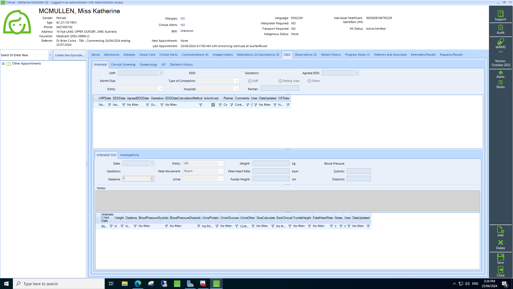Image resolution: width=513 pixels, height=289 pixels.
Task: Open the Requests/Results tab
Action: [x=451, y=55]
